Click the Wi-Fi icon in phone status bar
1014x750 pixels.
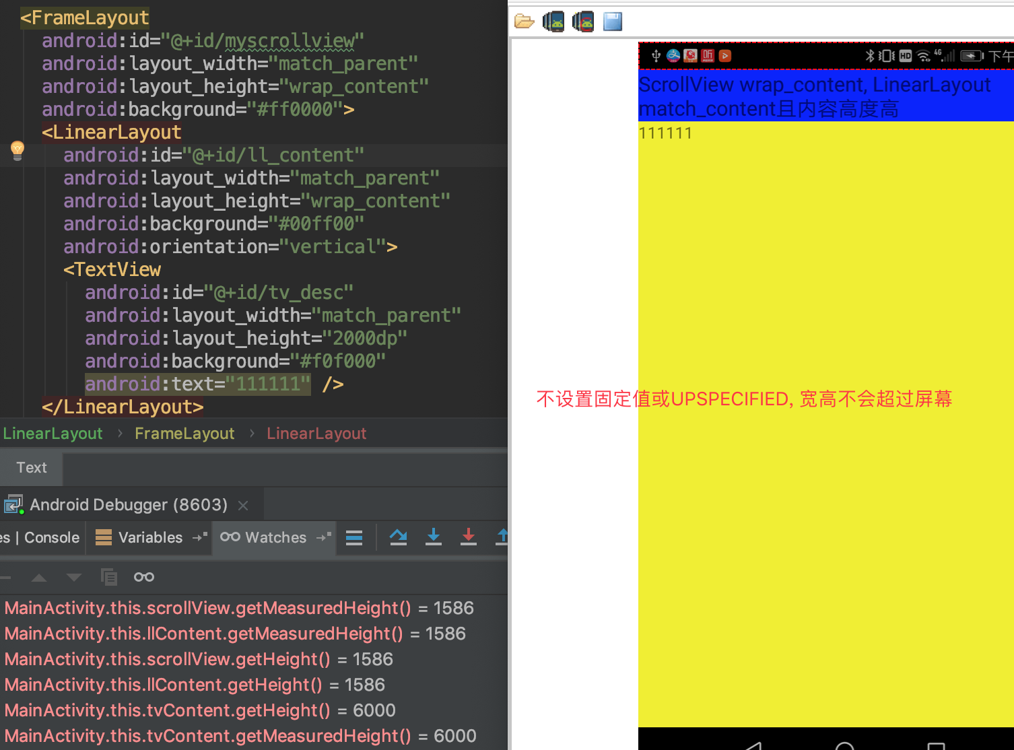tap(924, 56)
